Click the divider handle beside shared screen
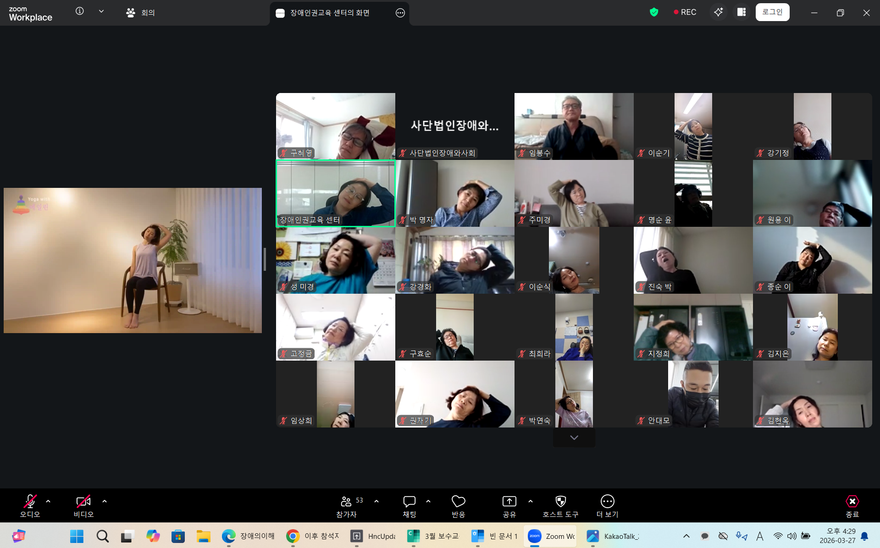The width and height of the screenshot is (880, 548). pyautogui.click(x=265, y=259)
